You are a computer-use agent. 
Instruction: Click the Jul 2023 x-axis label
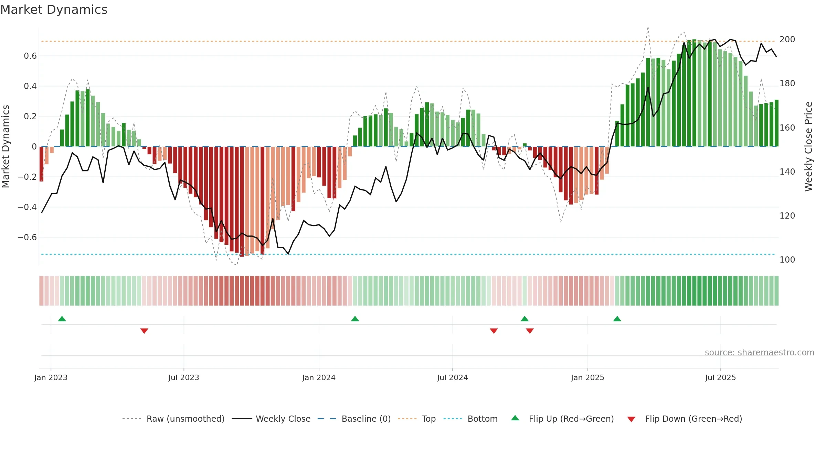point(184,377)
